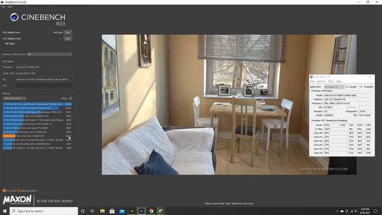Click the taskbar search box
The height and width of the screenshot is (215, 382).
[44, 211]
